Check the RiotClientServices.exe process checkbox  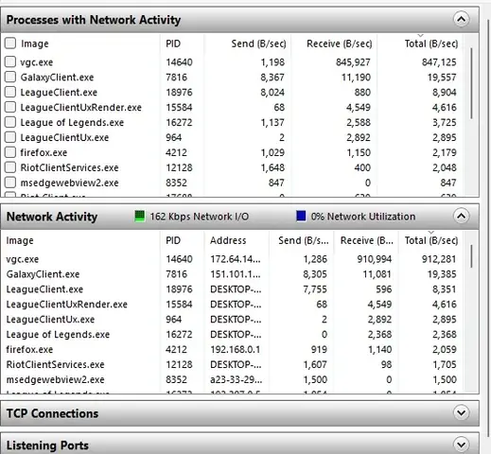tap(10, 167)
